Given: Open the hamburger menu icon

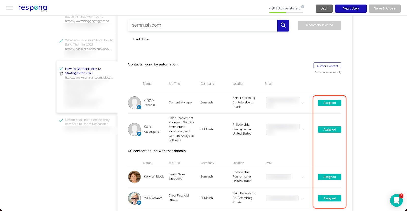Looking at the screenshot, I should [9, 8].
